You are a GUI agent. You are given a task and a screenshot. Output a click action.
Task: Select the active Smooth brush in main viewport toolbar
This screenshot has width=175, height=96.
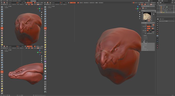pos(45,28)
